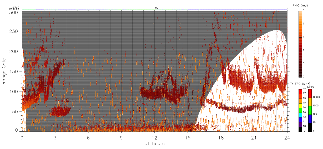Screen dimensions: 323x149
Task: Select the black 1-10 swatch in NOISE legend
Action: (x=310, y=127)
